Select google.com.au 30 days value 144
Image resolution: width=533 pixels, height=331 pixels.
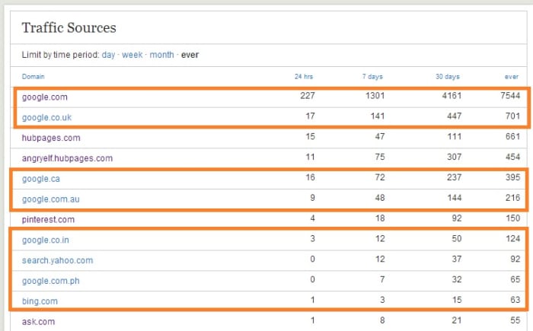[x=454, y=198]
